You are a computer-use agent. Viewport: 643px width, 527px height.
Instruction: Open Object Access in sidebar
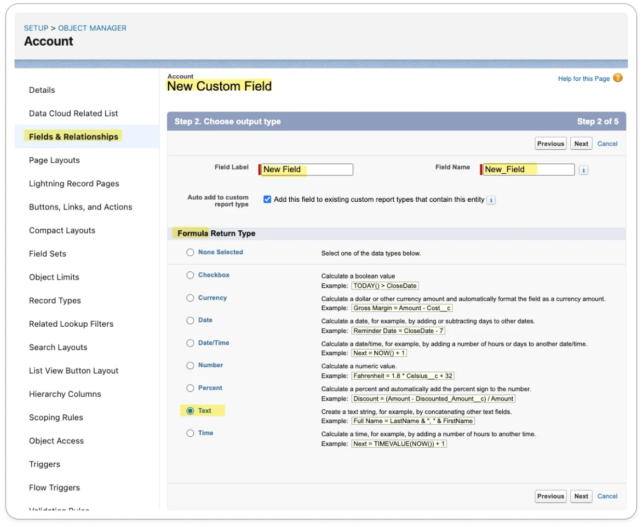[x=57, y=440]
